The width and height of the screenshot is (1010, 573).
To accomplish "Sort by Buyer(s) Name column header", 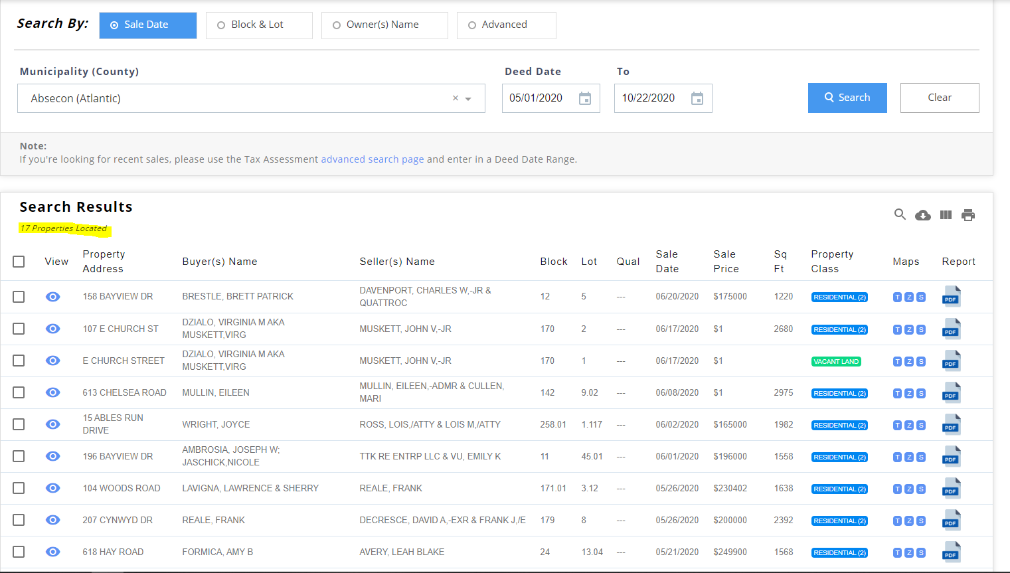I will (220, 262).
